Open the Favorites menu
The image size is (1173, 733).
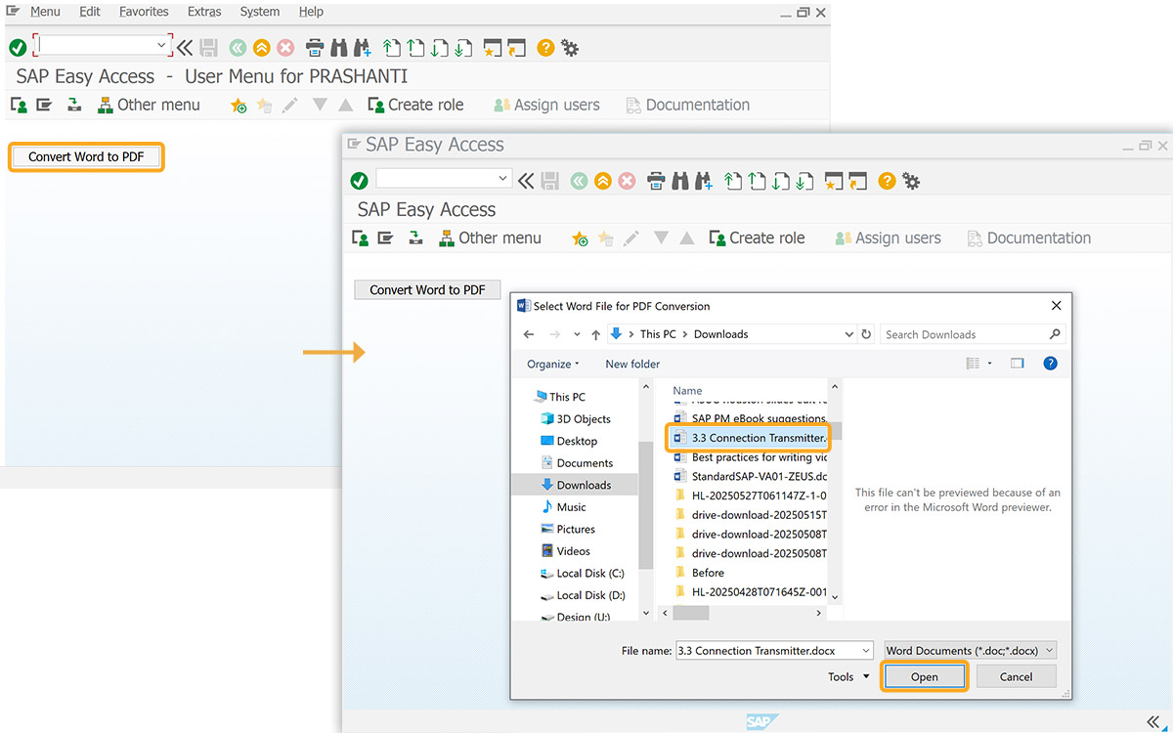coord(144,12)
